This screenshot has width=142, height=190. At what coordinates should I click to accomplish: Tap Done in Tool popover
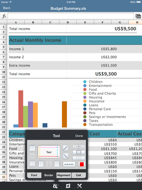coord(79,136)
